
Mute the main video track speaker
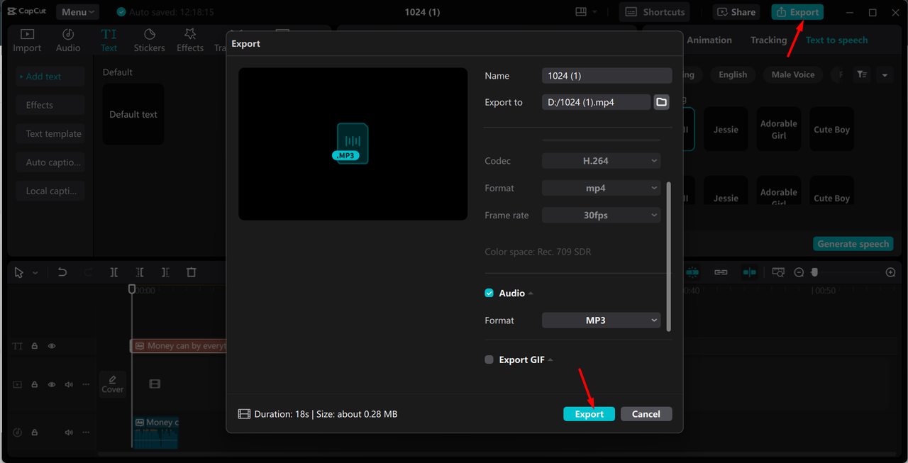tap(69, 384)
